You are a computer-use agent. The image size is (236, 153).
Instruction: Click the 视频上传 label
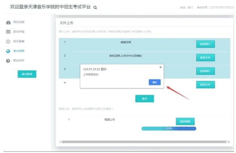point(109,119)
